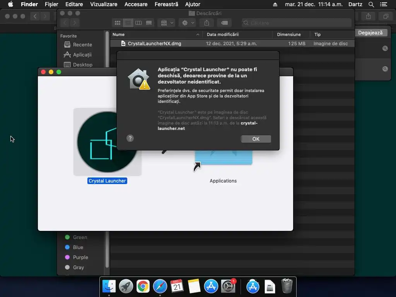Open the help question mark in dialog
Viewport: 396px width, 297px height.
tap(130, 138)
